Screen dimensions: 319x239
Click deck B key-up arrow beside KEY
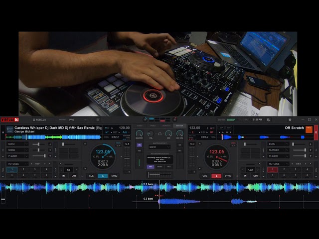click(x=207, y=132)
